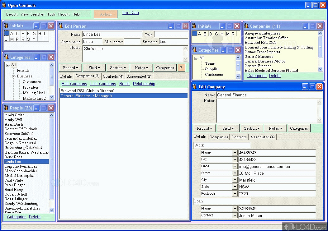This screenshot has width=328, height=231.
Task: Open the Field dropdown in Edit Company
Action: click(228, 128)
